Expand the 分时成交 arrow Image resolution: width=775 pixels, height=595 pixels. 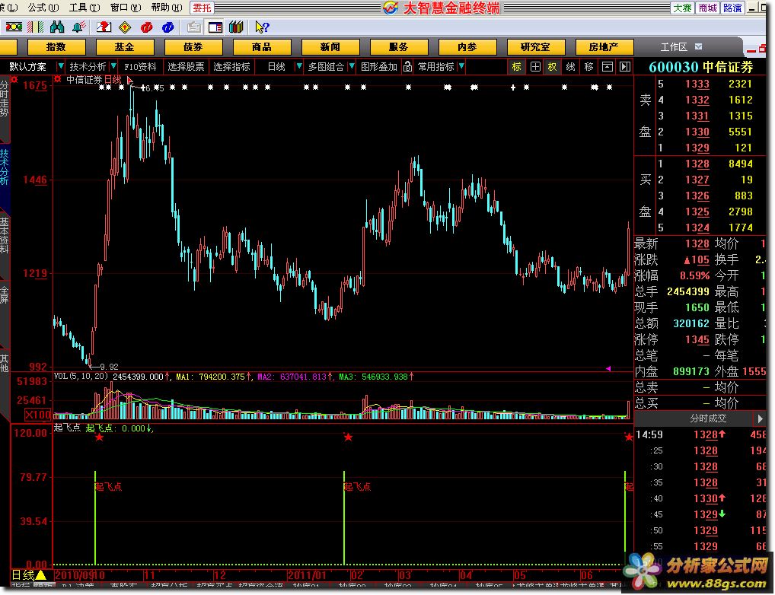click(761, 418)
